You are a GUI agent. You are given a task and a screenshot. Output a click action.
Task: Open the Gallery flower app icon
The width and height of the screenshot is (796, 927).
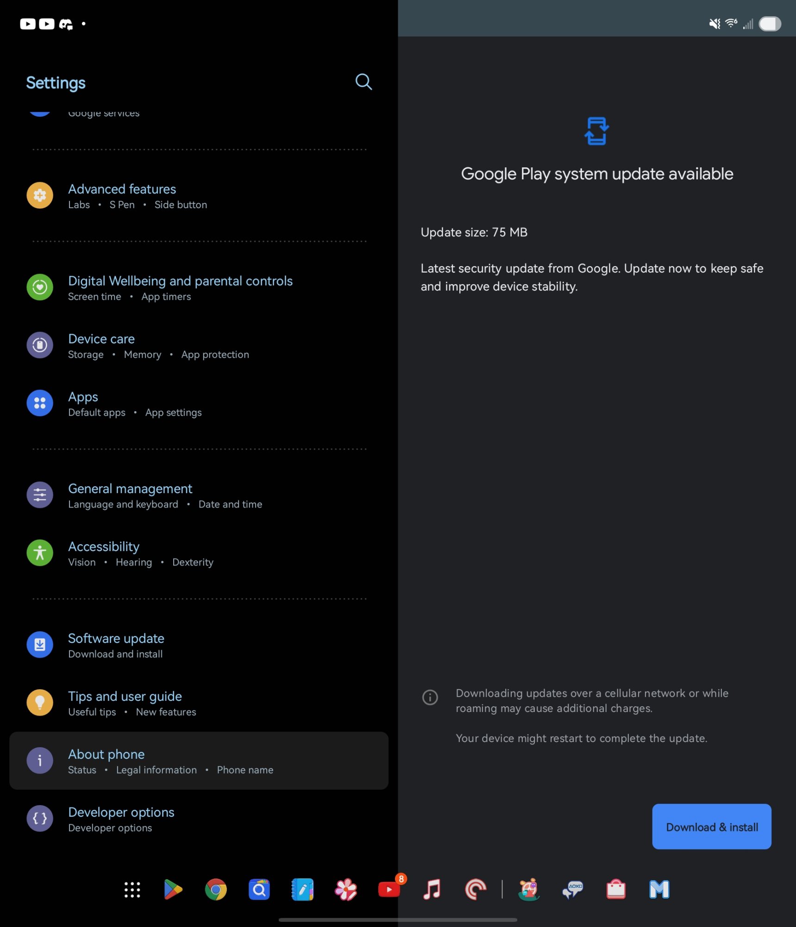346,889
